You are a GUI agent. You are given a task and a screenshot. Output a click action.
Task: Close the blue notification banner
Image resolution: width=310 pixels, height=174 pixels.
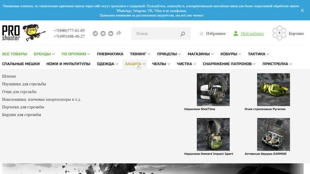[x=302, y=11]
